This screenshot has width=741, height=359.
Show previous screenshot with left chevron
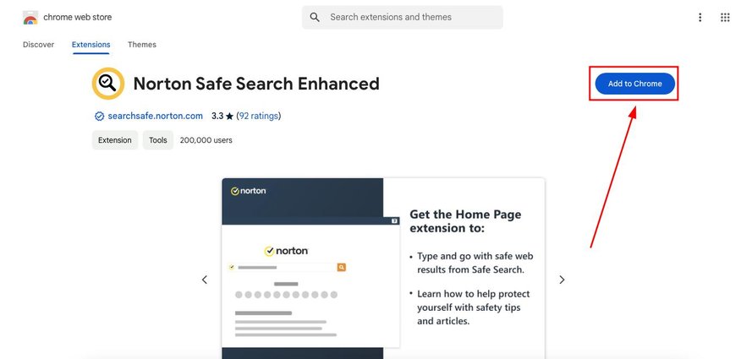coord(205,280)
